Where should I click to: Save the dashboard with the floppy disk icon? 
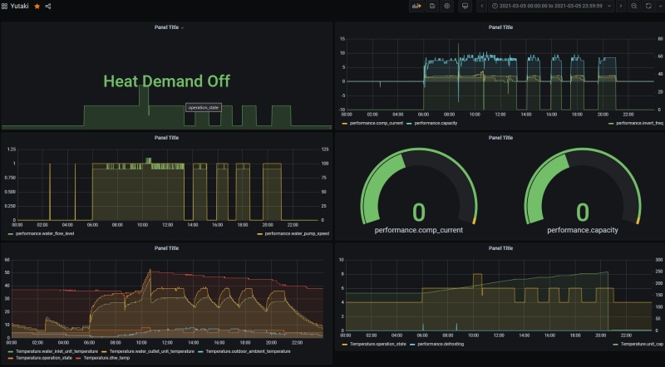tap(432, 6)
